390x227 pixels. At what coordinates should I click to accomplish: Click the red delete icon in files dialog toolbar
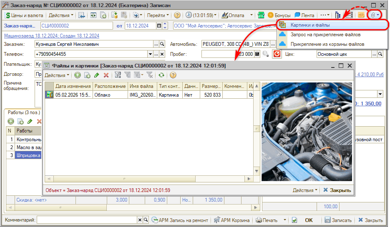pos(106,75)
